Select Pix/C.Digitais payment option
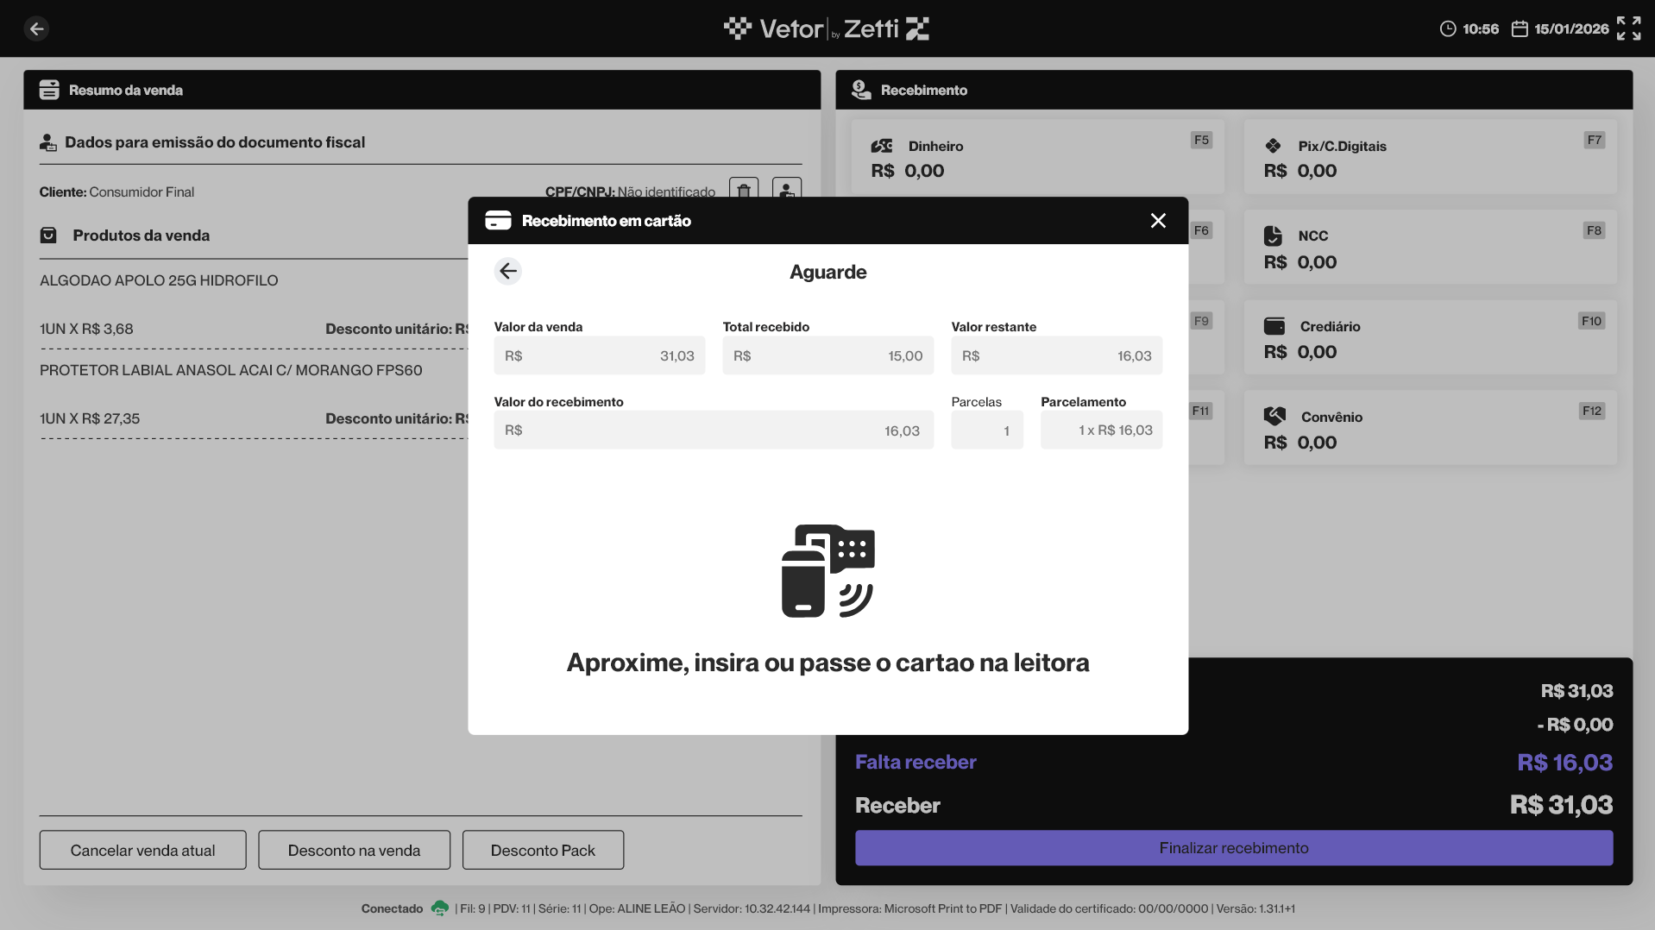The height and width of the screenshot is (930, 1655). click(x=1429, y=157)
